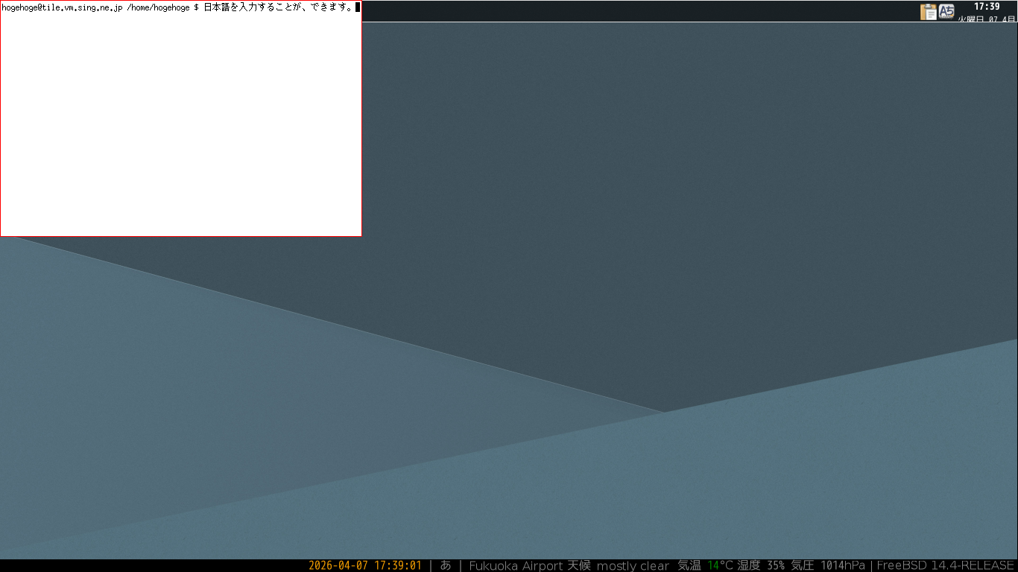This screenshot has width=1018, height=572.
Task: Toggle the あ input mode indicator
Action: 446,565
